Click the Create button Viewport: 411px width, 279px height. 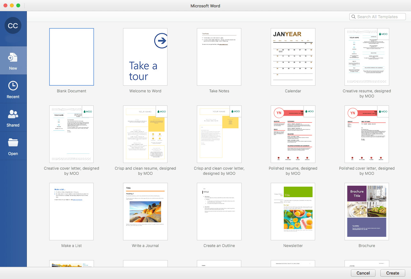pos(393,273)
